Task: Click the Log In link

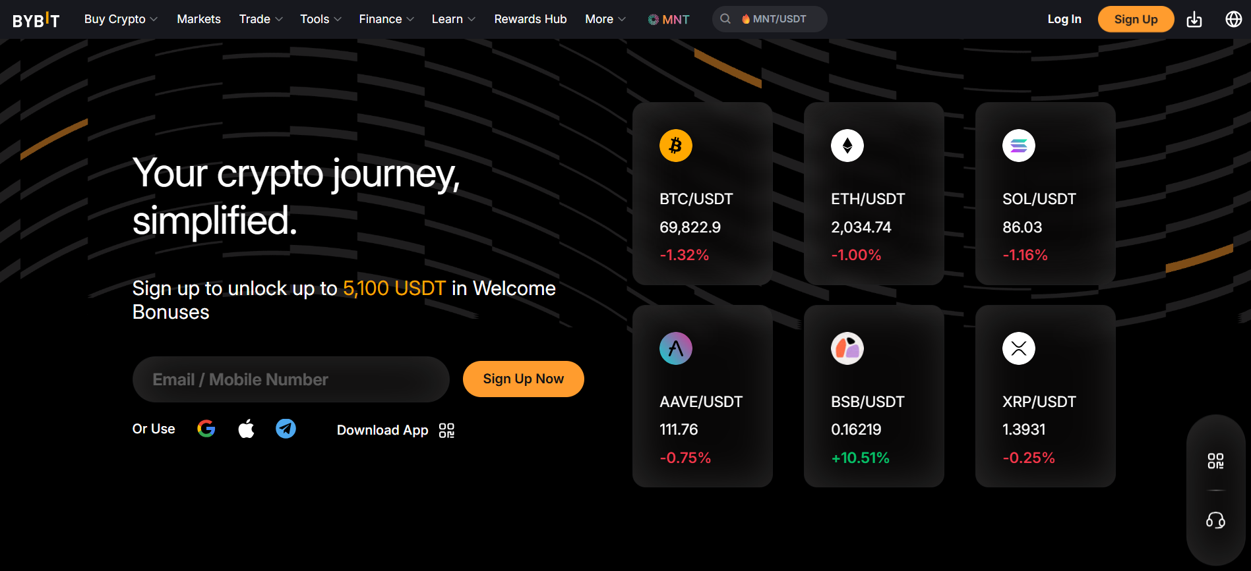Action: coord(1064,19)
